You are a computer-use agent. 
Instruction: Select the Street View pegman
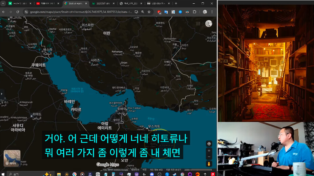(x=209, y=164)
